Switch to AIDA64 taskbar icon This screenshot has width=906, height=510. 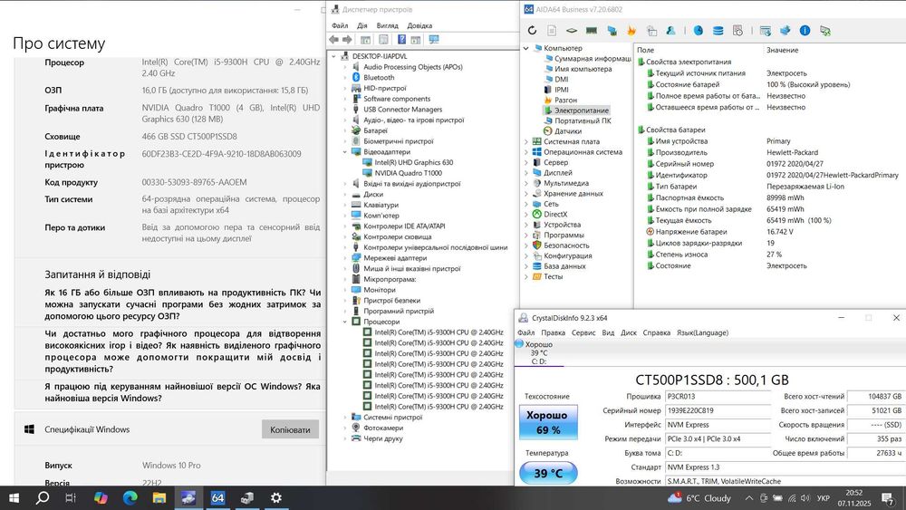click(217, 498)
